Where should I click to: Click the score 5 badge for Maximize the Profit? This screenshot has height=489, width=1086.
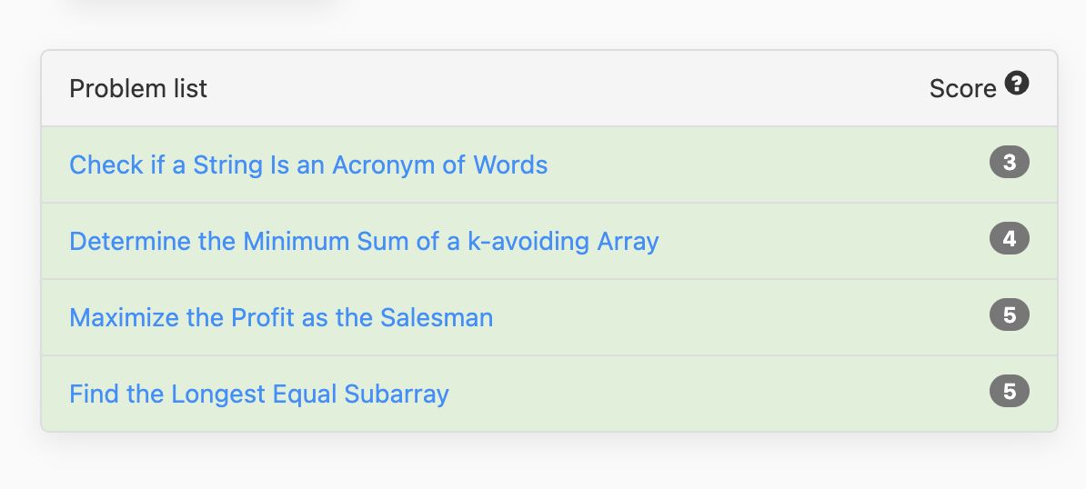[x=1009, y=314]
